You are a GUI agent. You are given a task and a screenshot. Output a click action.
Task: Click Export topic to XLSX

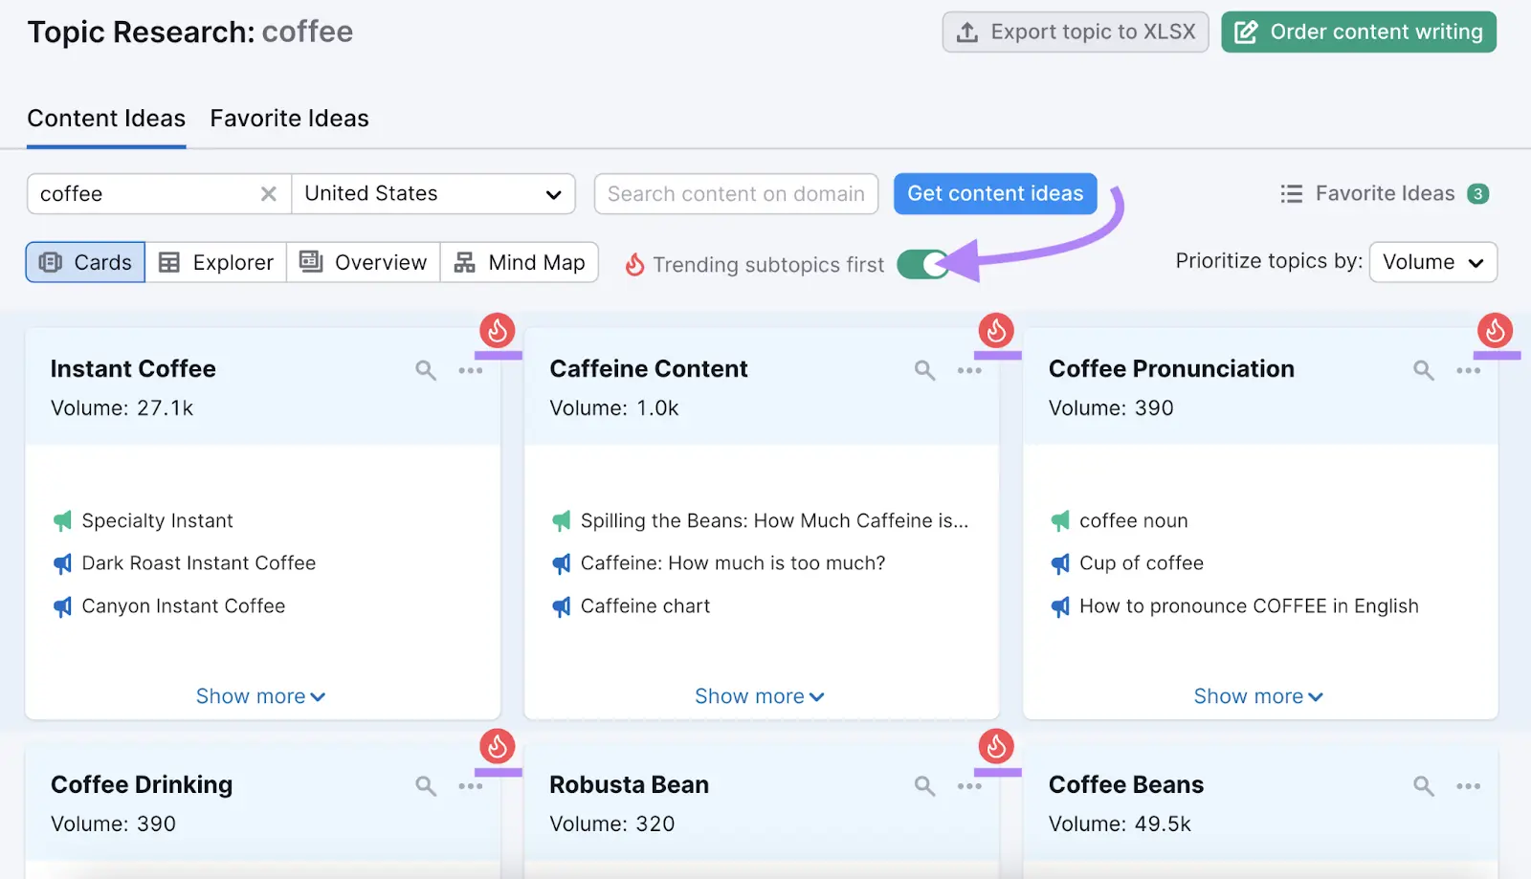click(1075, 31)
